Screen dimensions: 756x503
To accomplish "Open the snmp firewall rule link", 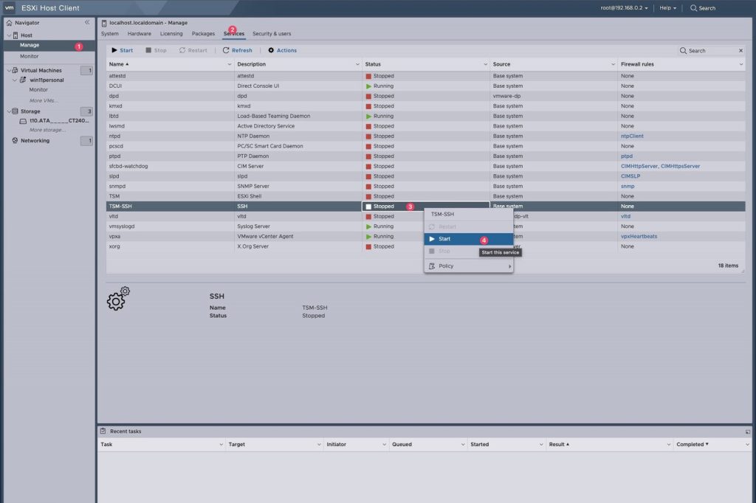I will click(628, 187).
